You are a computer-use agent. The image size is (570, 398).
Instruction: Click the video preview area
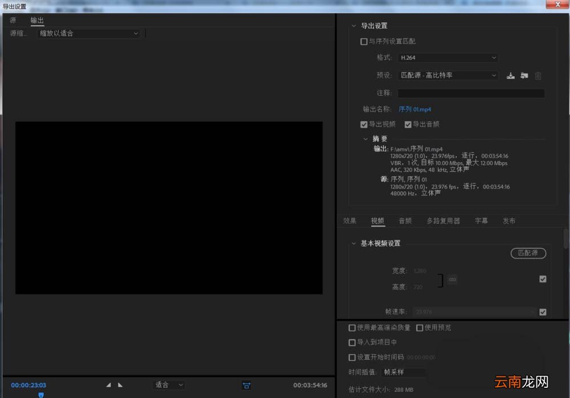[x=169, y=208]
